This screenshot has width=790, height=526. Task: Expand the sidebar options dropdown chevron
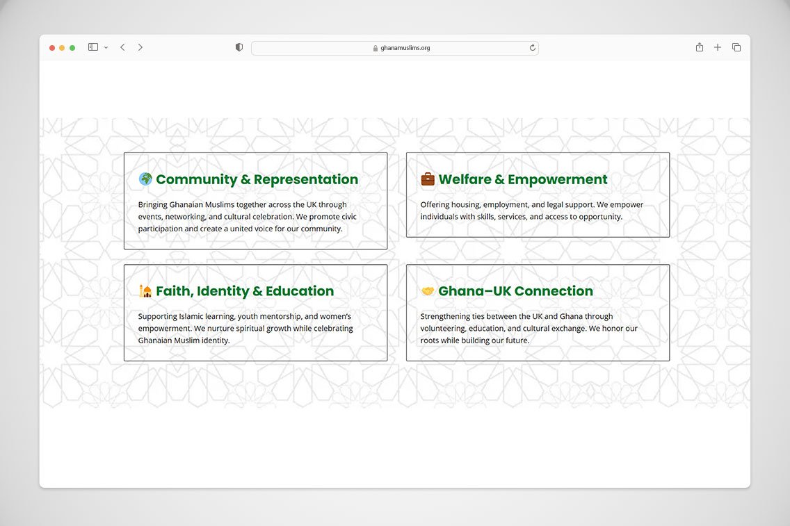click(x=106, y=47)
